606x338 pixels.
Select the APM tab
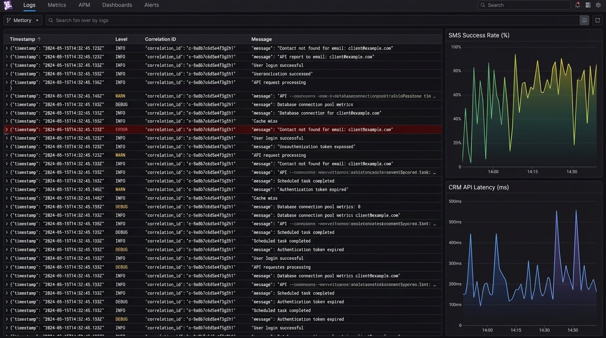pyautogui.click(x=84, y=5)
